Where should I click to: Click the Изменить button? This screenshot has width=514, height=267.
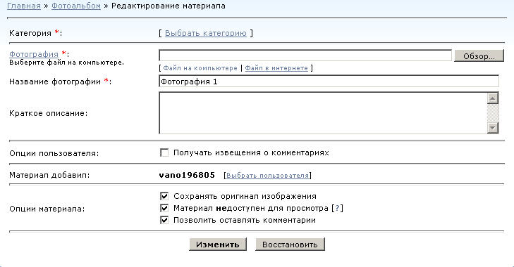click(x=218, y=245)
